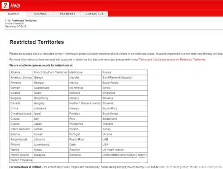Select the Luxembourg cell

[51, 145]
